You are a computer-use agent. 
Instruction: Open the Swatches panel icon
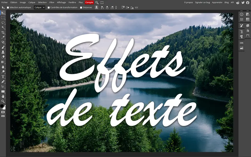coord(247,19)
